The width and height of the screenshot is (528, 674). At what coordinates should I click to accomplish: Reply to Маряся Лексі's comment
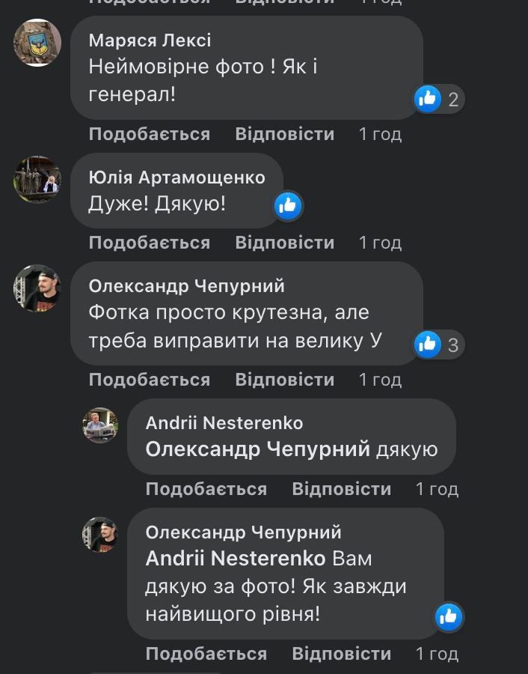[284, 135]
